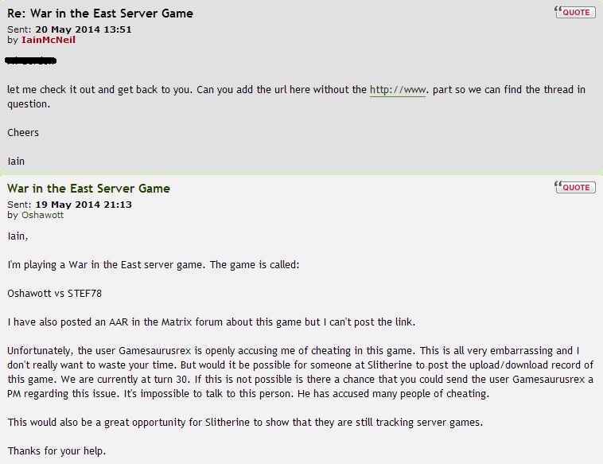Viewport: 603px width, 464px height.
Task: Quote Oshawott's original message
Action: pos(578,187)
